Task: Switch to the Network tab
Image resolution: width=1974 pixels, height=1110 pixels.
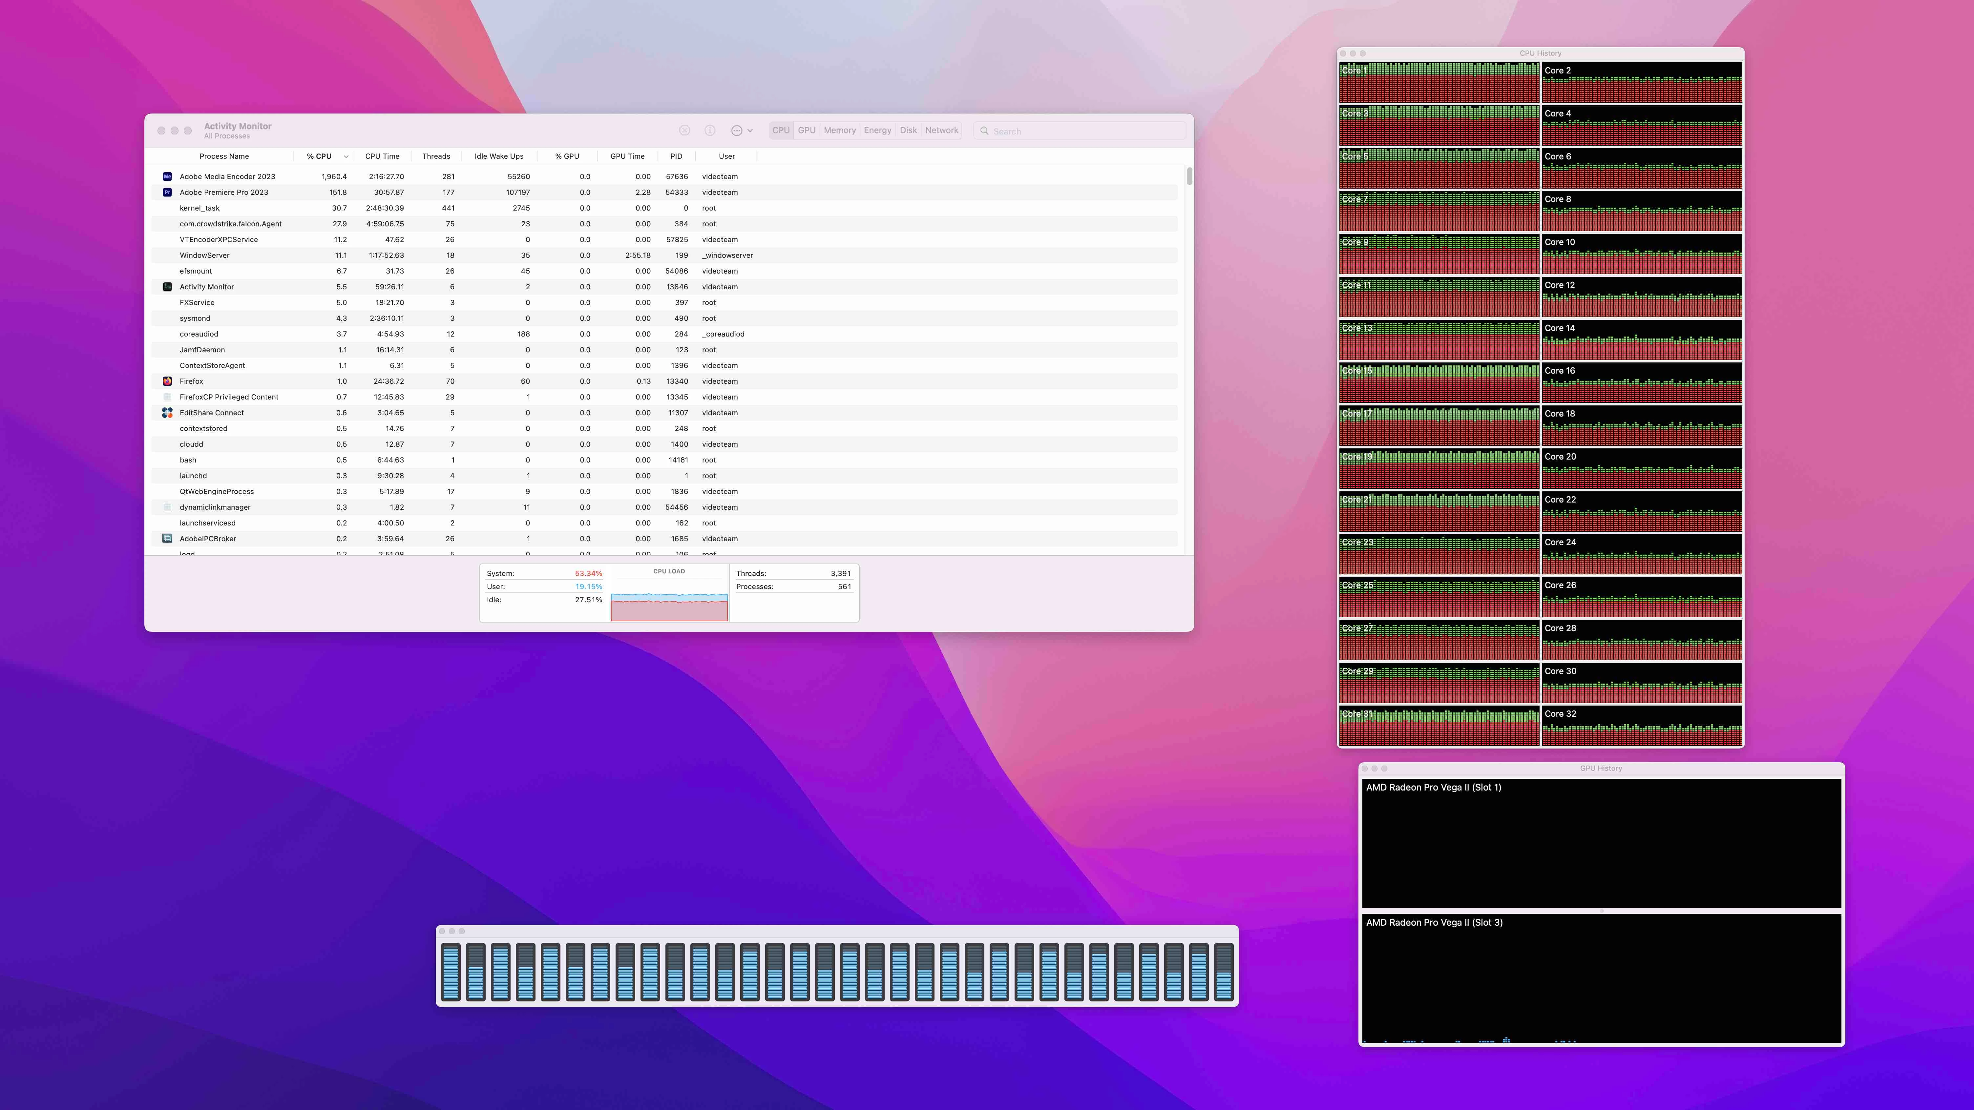Action: (941, 130)
